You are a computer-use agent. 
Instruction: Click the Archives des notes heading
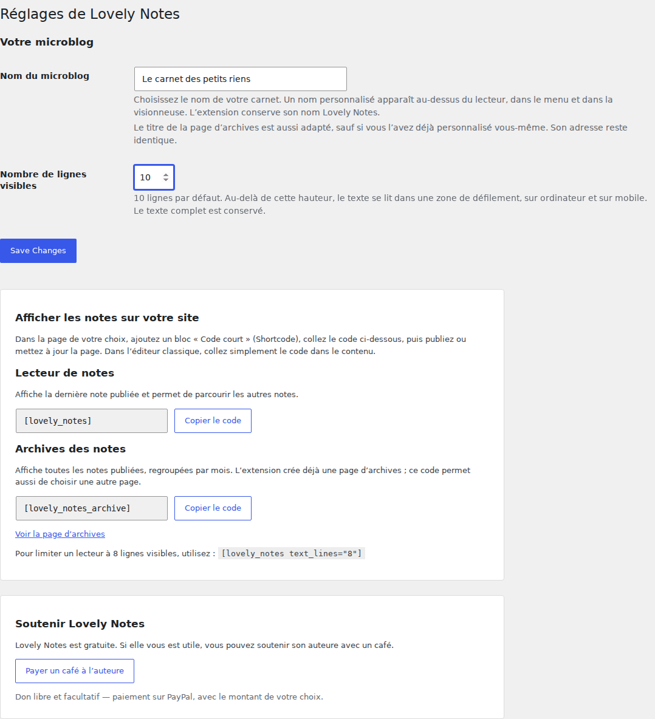tap(70, 449)
